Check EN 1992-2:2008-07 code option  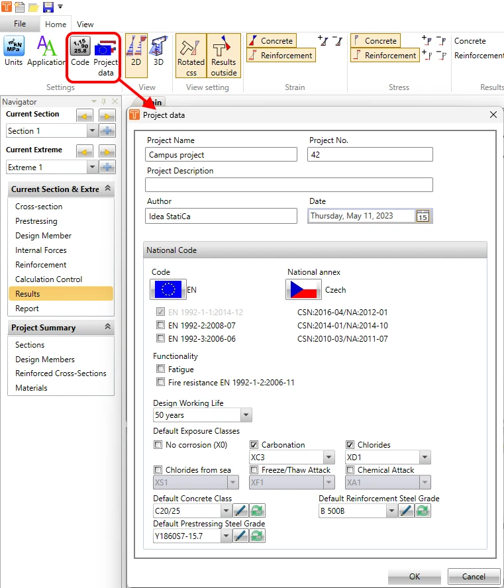click(x=160, y=325)
